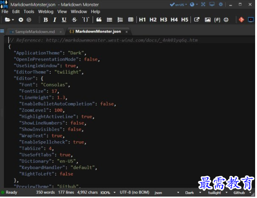Click the Reference URL comment line
Image resolution: width=257 pixels, height=198 pixels.
tap(103, 40)
